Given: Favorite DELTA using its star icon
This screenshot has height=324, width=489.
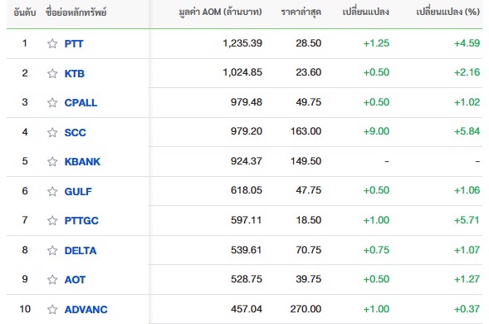Looking at the screenshot, I should [x=52, y=250].
